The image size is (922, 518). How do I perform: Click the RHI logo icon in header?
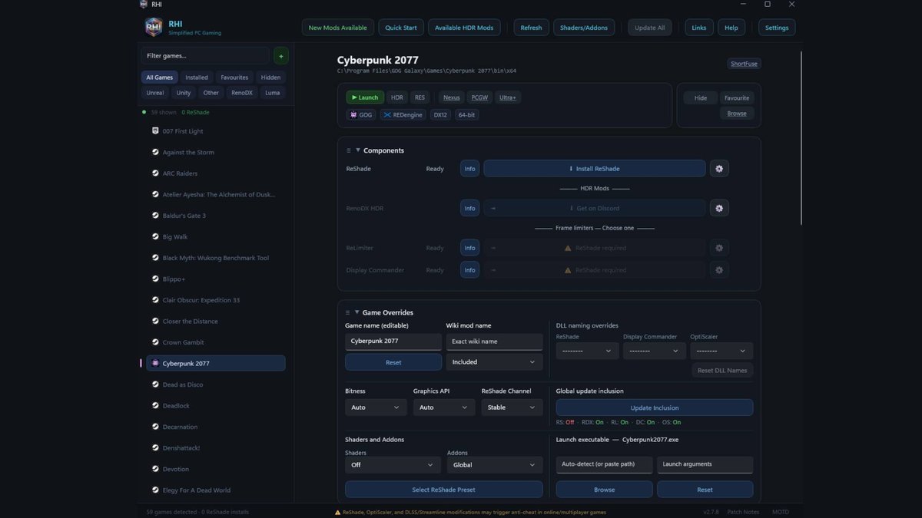click(x=154, y=27)
